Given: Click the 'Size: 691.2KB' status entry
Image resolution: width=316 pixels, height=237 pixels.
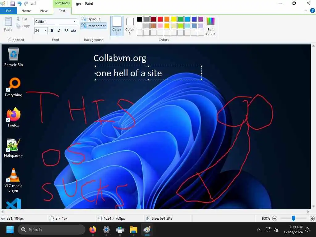Looking at the screenshot, I should [160, 218].
